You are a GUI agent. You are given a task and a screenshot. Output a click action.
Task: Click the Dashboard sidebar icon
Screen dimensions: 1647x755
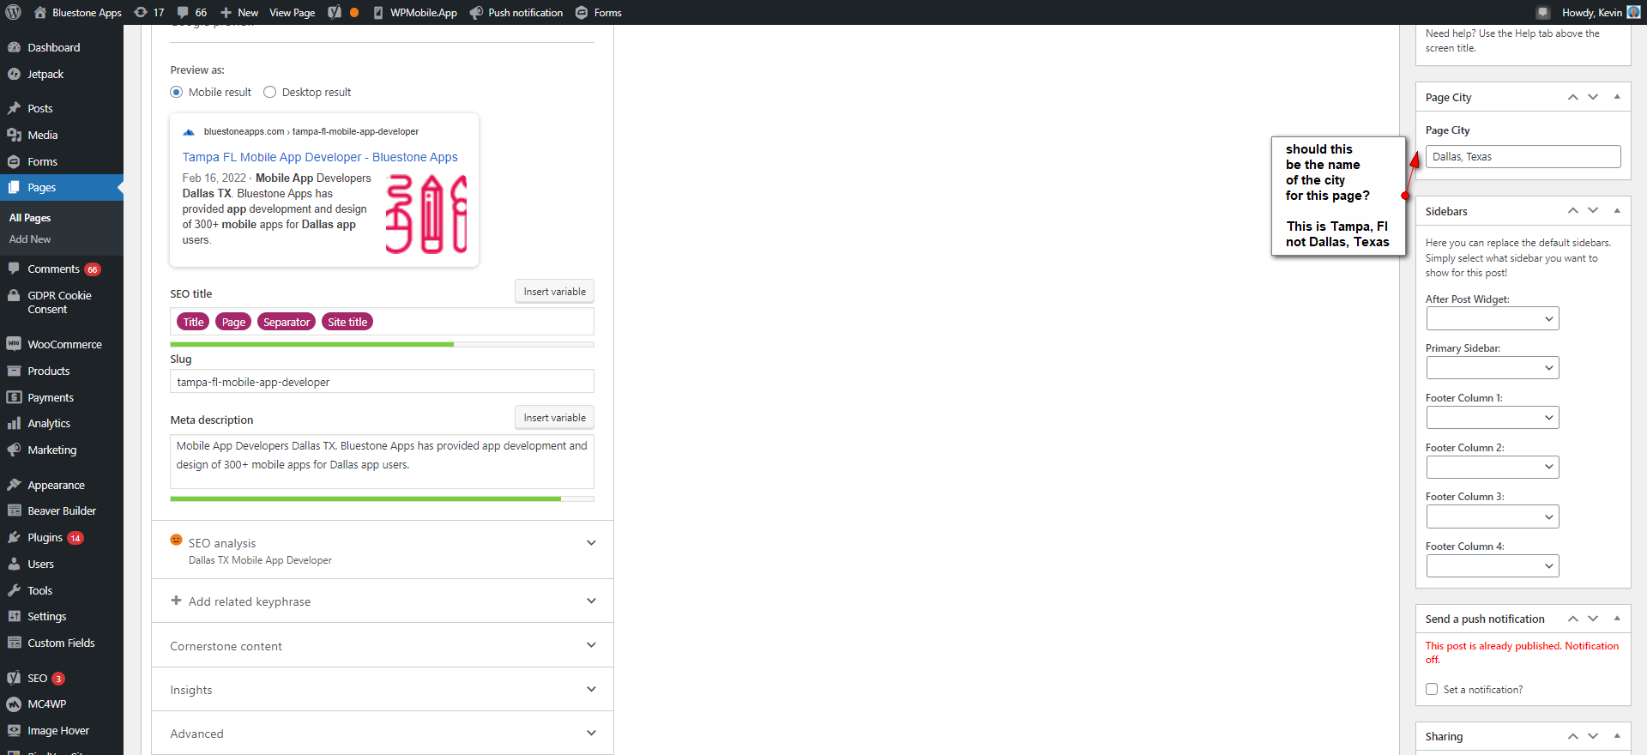14,47
